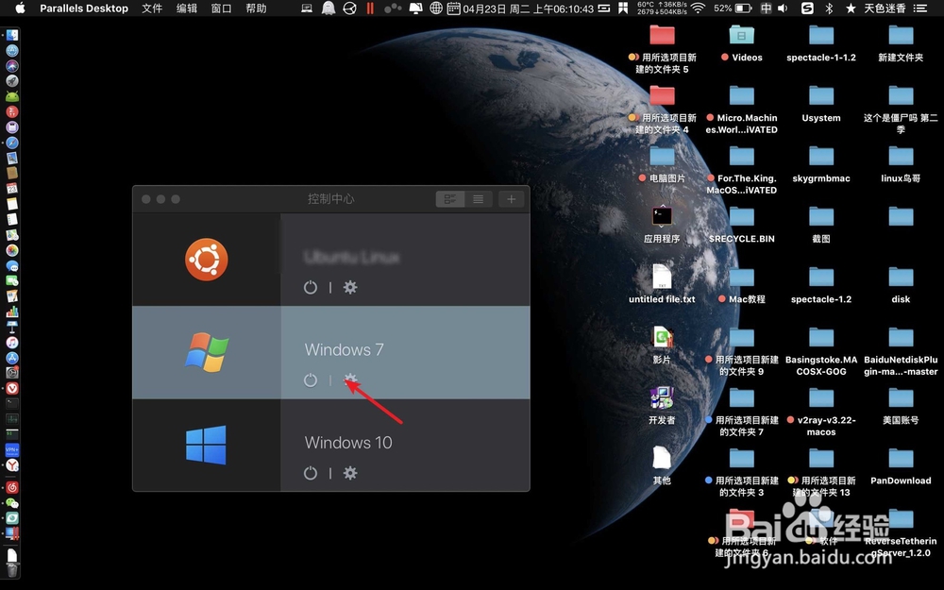Open iTunes music in the Dock
The height and width of the screenshot is (590, 944).
click(x=12, y=342)
